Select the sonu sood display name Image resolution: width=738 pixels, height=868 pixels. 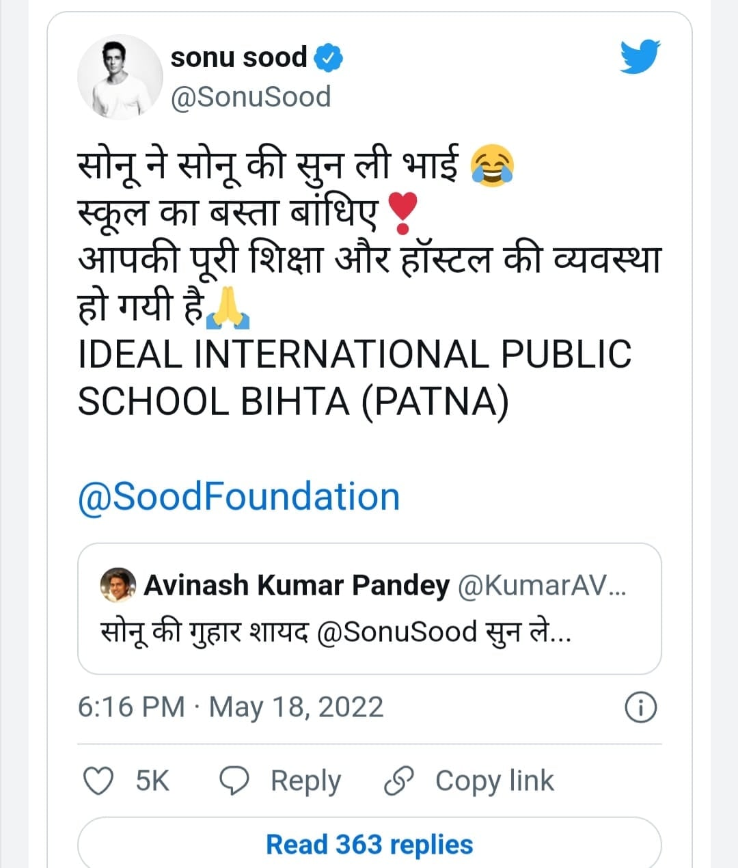(x=238, y=57)
